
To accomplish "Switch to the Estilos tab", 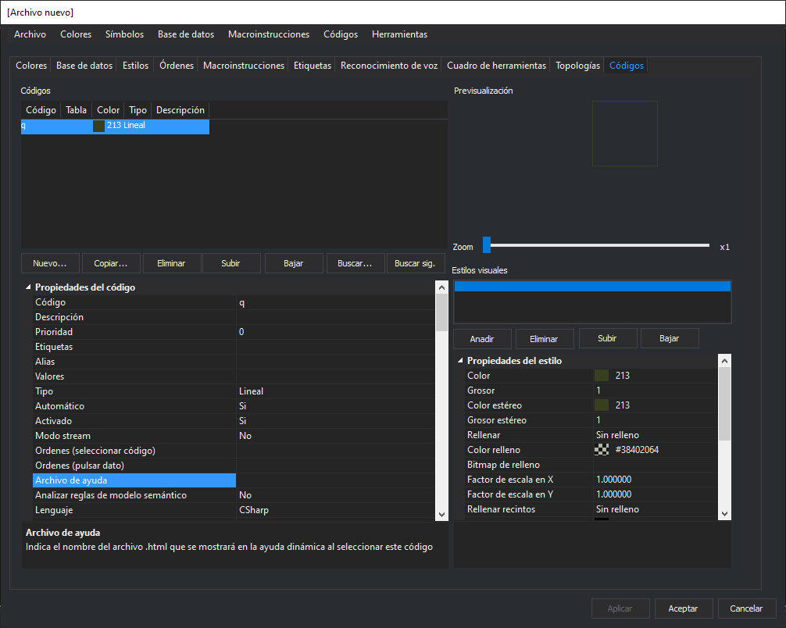I will pos(135,66).
